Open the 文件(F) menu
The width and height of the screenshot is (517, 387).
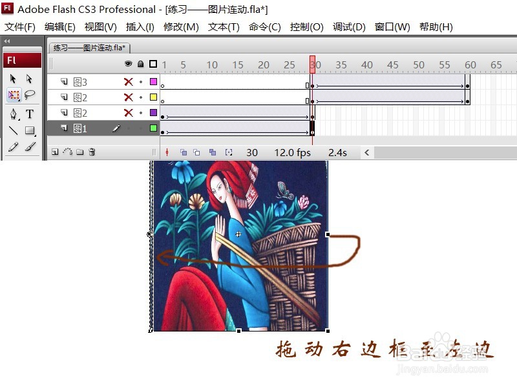[x=20, y=27]
